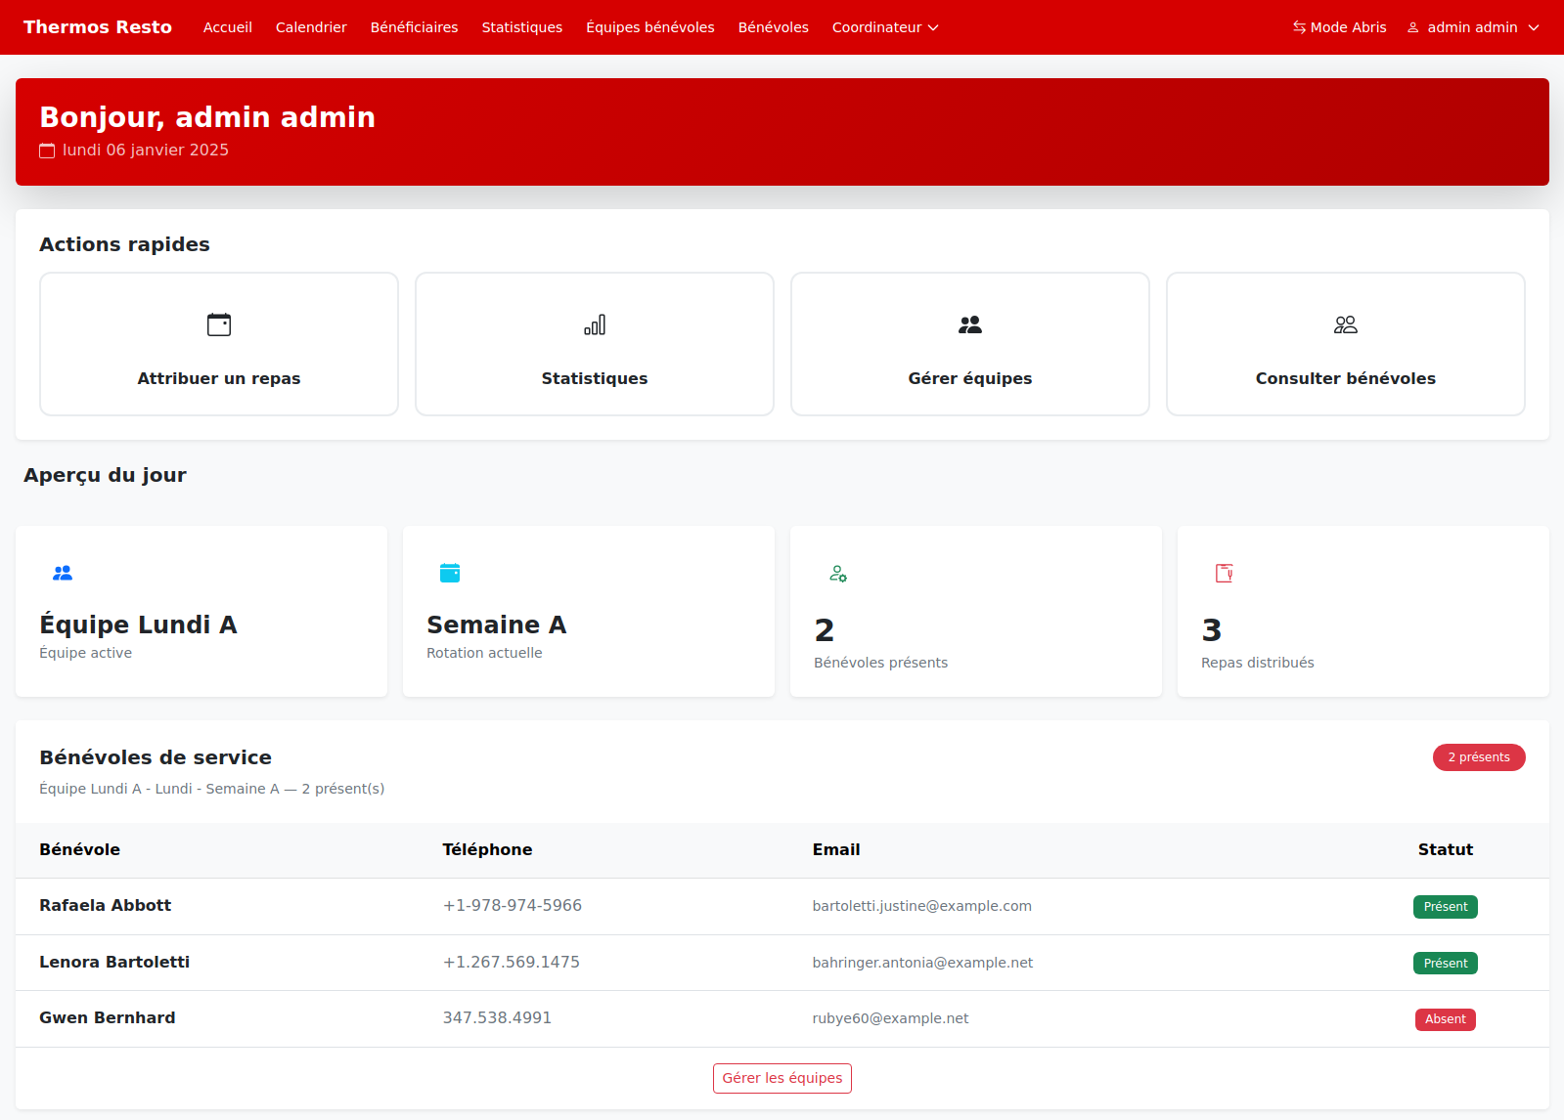Image resolution: width=1564 pixels, height=1120 pixels.
Task: Expand the Coordinateur dropdown menu
Action: pyautogui.click(x=885, y=27)
